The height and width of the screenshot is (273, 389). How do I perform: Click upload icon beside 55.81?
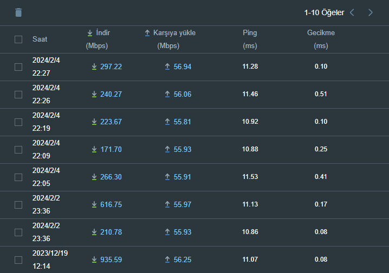tap(167, 122)
